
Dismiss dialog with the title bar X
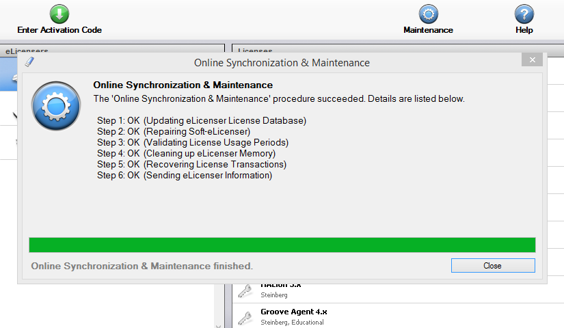pyautogui.click(x=531, y=60)
